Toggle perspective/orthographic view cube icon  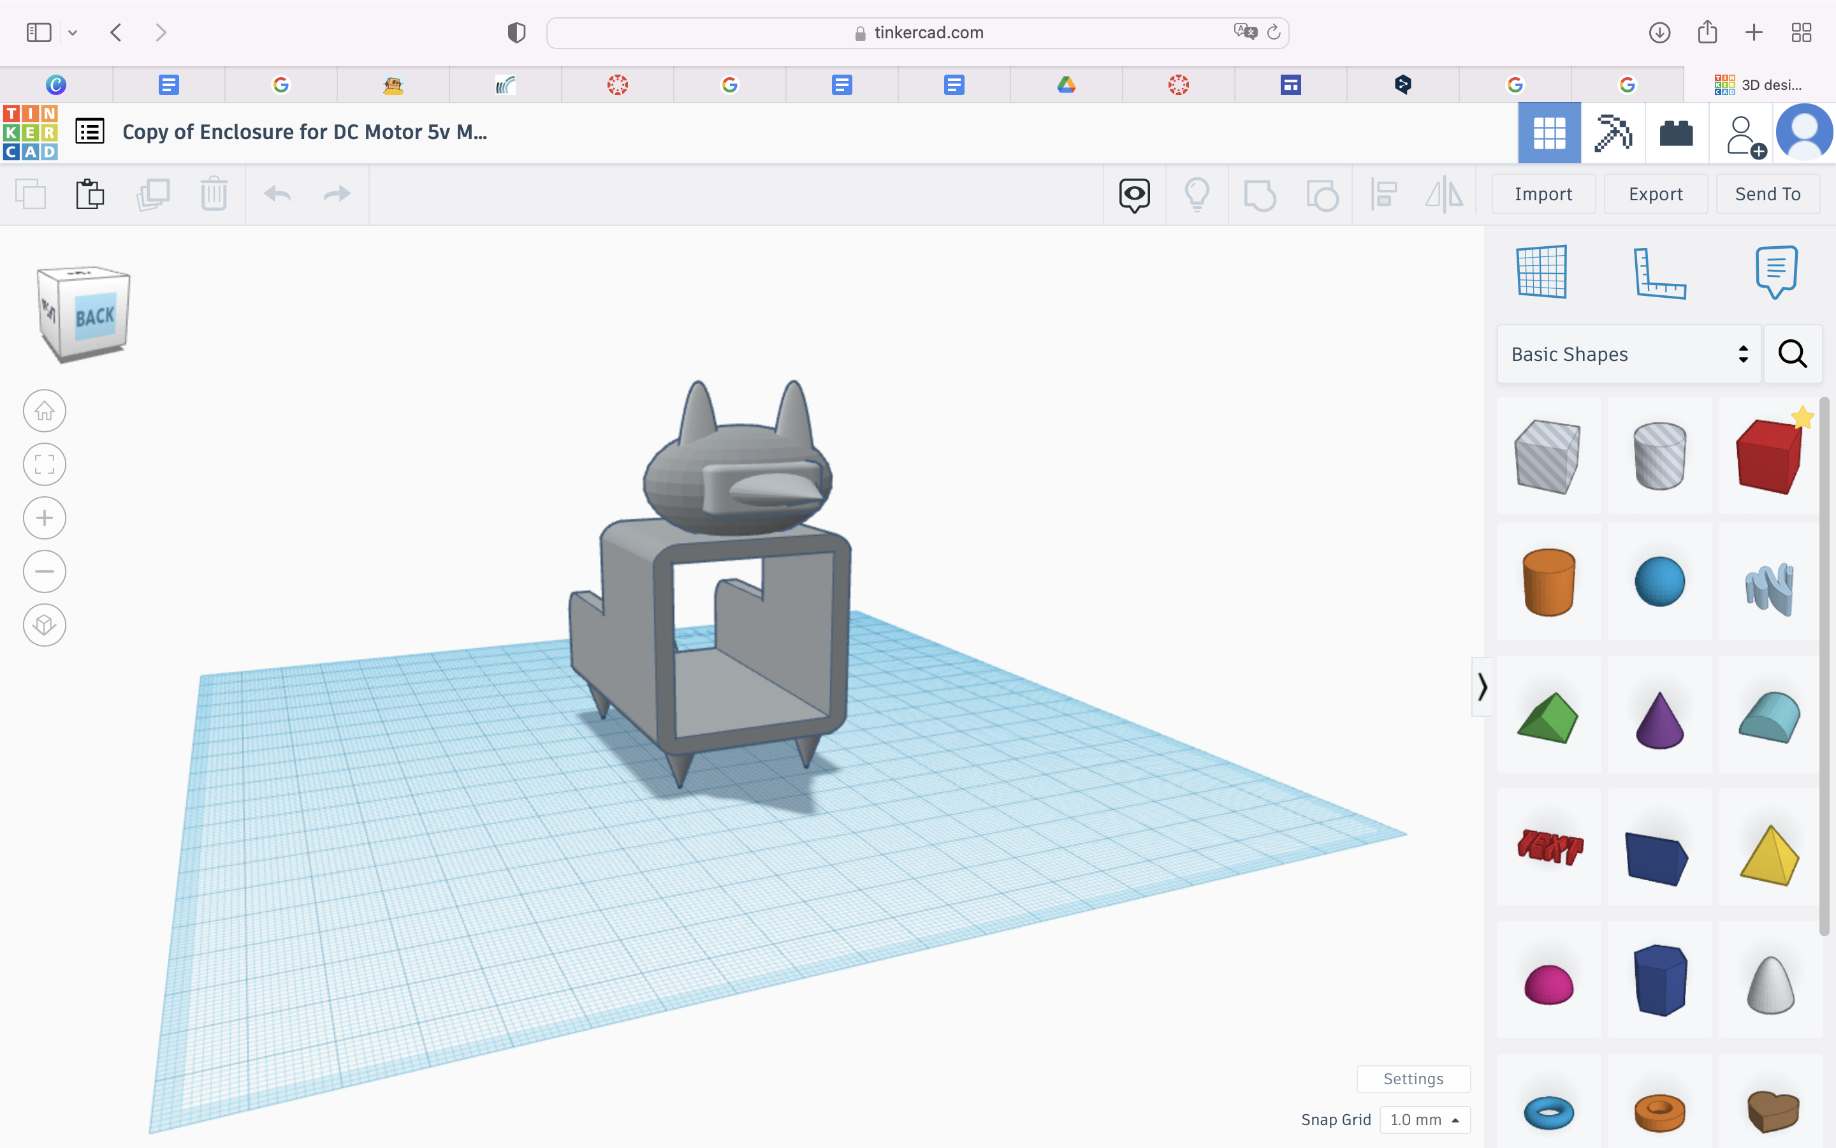tap(45, 625)
